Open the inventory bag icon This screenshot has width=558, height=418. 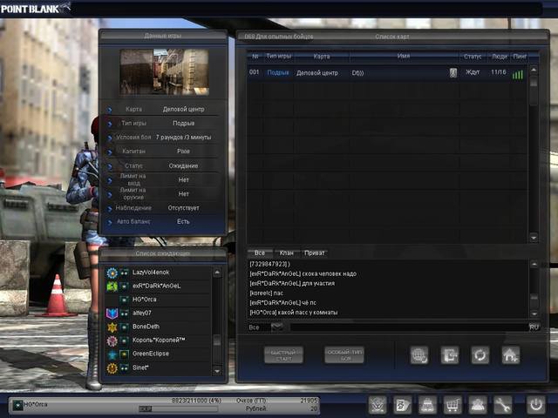point(427,405)
